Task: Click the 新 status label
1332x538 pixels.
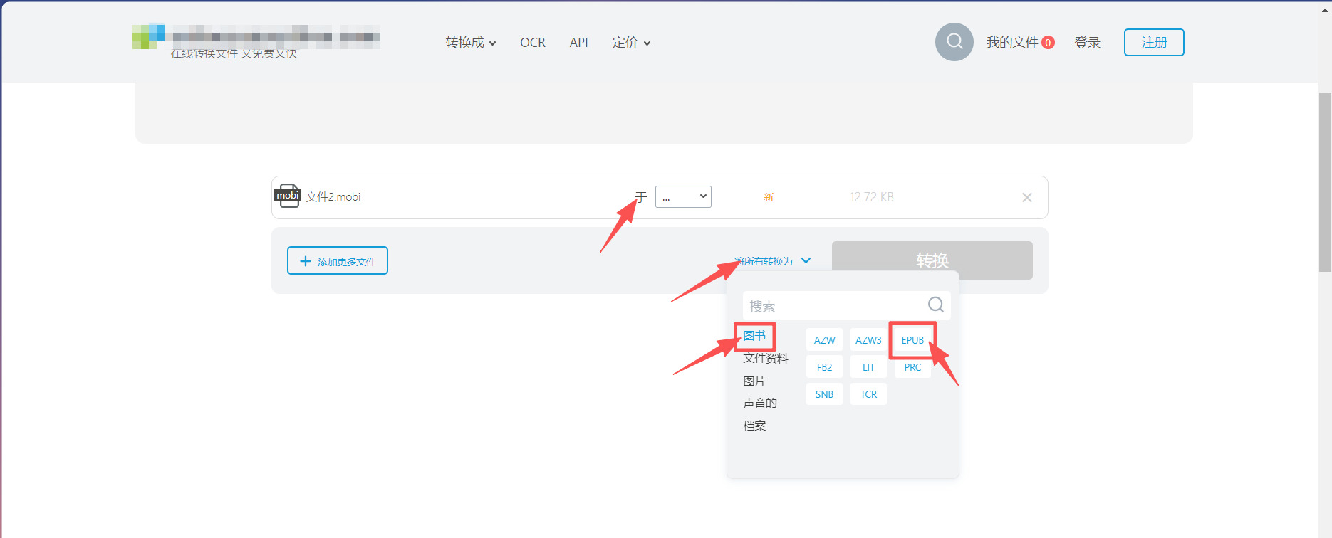Action: 769,197
